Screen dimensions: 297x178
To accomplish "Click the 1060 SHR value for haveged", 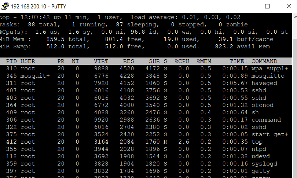I will pyautogui.click(x=153, y=83).
